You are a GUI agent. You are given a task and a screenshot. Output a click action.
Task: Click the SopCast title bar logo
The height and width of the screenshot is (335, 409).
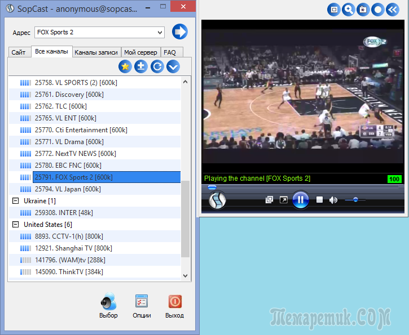pos(10,8)
